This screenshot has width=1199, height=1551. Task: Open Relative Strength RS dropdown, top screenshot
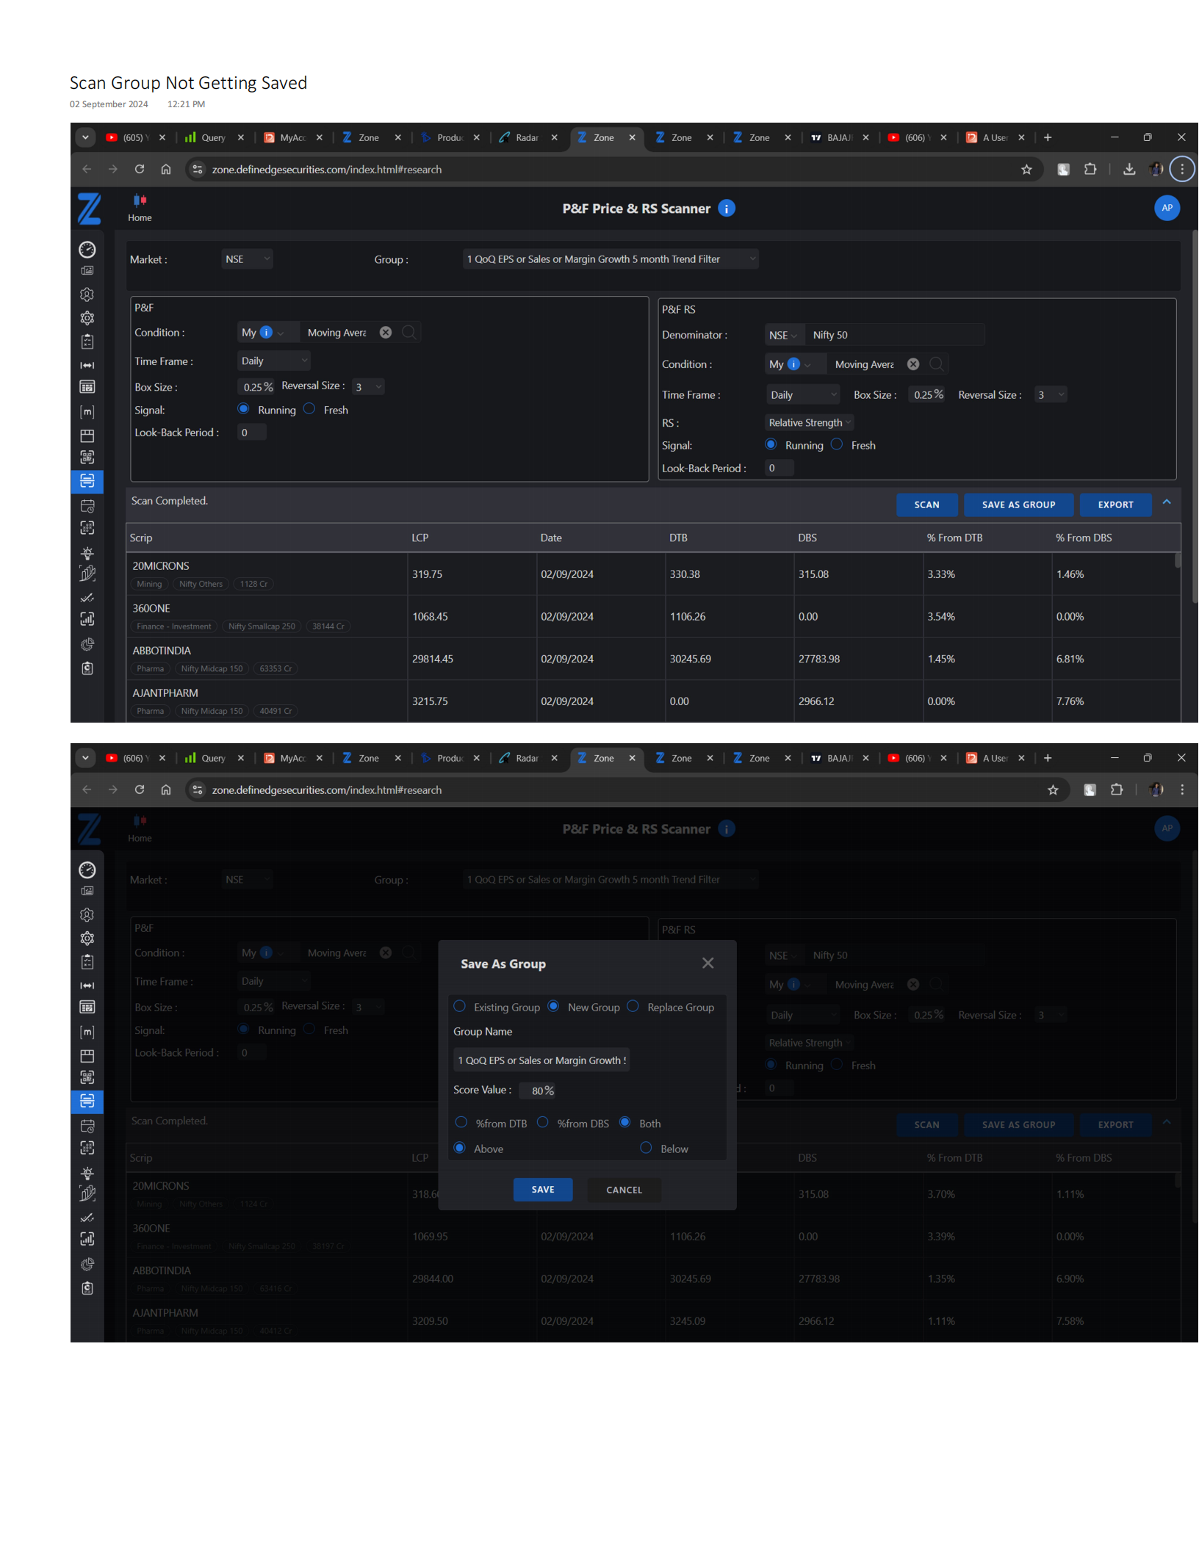click(x=810, y=422)
